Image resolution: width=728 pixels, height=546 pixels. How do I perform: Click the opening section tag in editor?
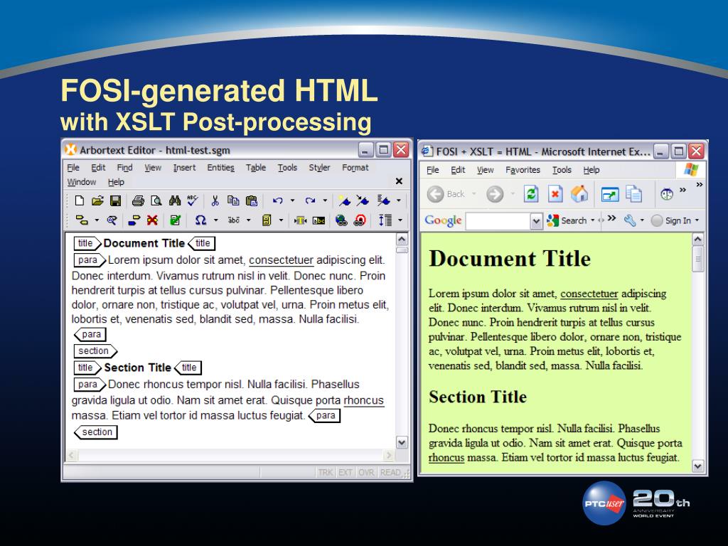[95, 351]
